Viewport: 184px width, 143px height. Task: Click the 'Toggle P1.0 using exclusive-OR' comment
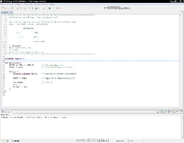58,78
